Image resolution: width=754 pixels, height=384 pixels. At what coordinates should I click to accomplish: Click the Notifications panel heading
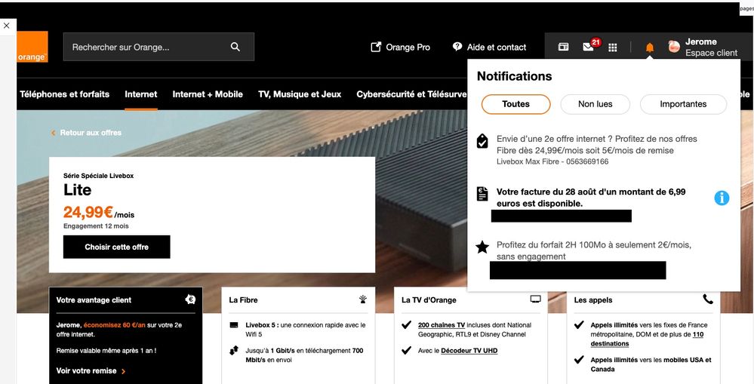click(514, 76)
